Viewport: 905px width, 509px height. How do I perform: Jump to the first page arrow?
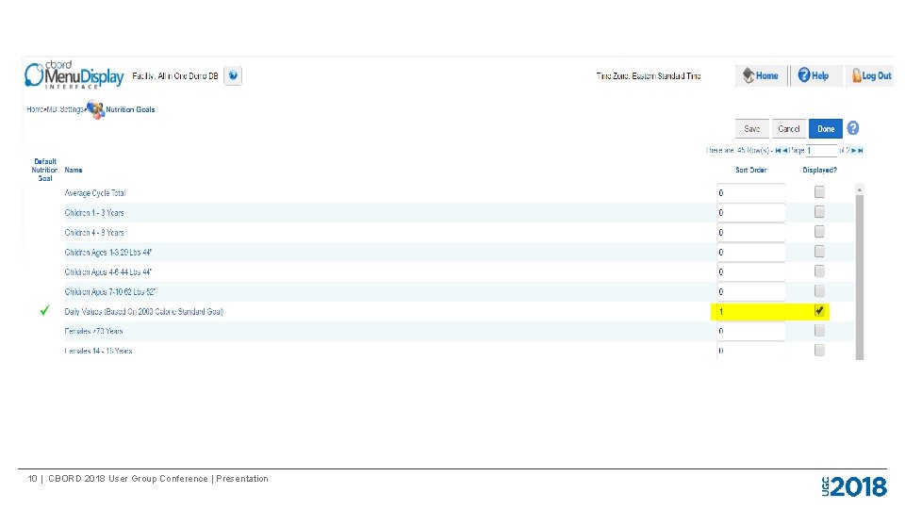[x=778, y=151]
